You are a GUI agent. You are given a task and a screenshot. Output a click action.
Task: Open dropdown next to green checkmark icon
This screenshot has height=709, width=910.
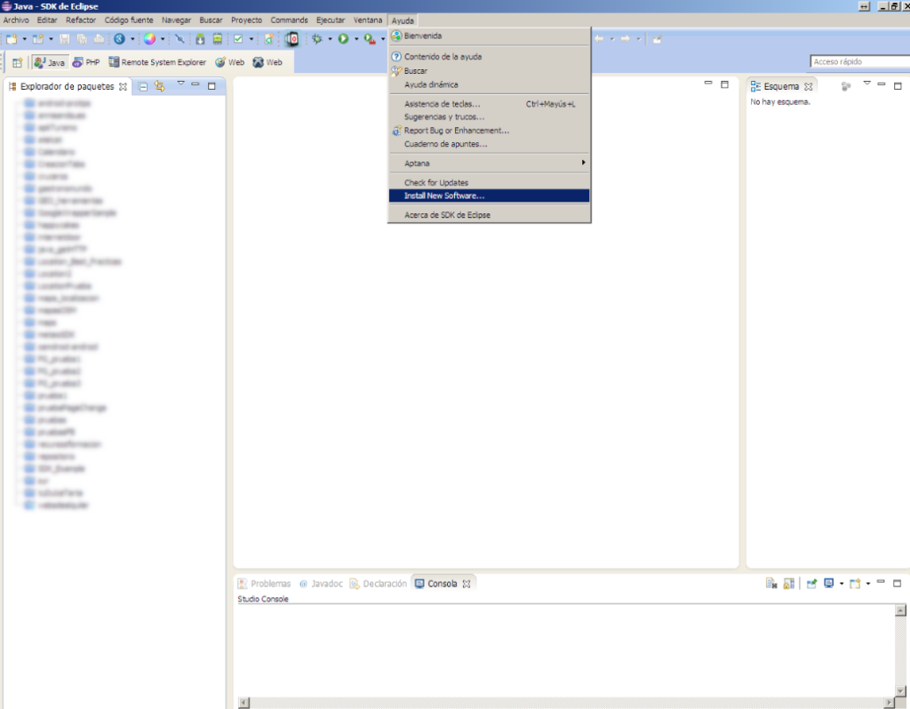pos(251,39)
